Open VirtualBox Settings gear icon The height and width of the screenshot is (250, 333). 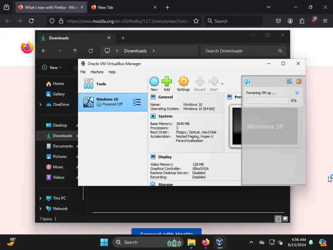pyautogui.click(x=183, y=84)
